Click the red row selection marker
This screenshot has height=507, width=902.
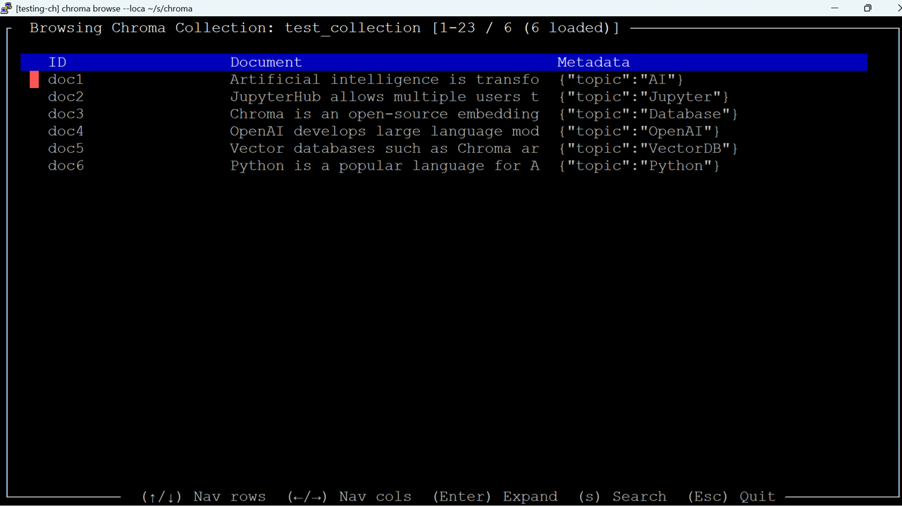pyautogui.click(x=35, y=80)
